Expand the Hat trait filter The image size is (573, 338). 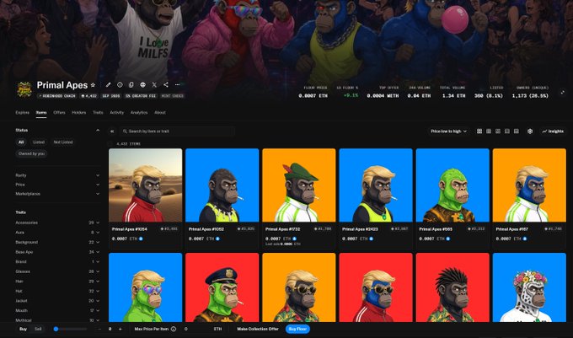point(57,292)
